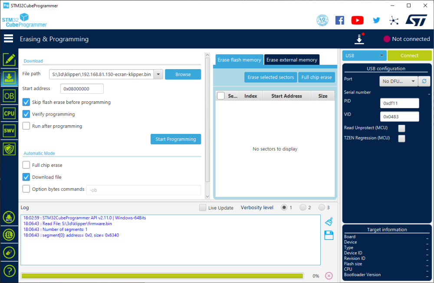
Task: Click the VID field 0x0483
Action: tap(399, 117)
